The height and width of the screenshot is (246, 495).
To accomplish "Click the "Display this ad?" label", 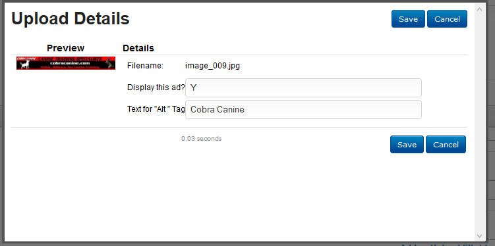I will [156, 87].
